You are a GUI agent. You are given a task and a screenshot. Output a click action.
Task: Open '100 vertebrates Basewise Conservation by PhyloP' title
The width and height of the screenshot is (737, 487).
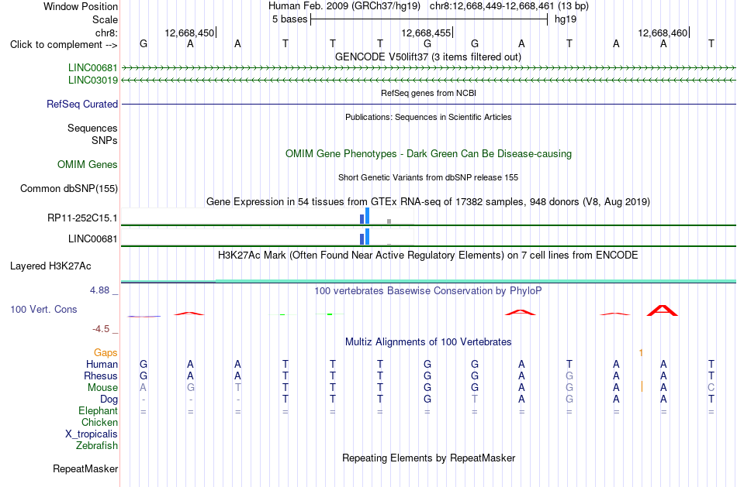point(428,291)
